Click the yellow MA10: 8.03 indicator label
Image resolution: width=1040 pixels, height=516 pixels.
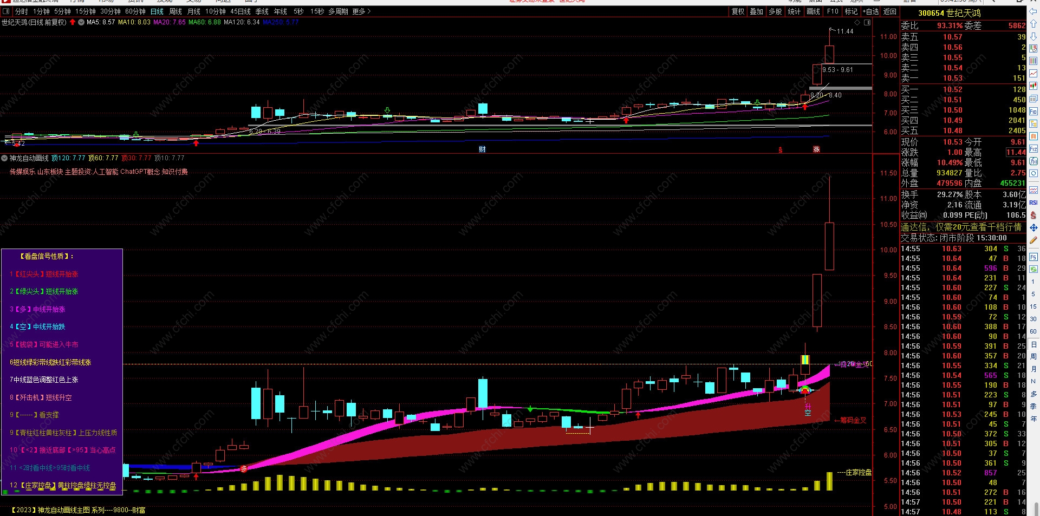coord(134,22)
